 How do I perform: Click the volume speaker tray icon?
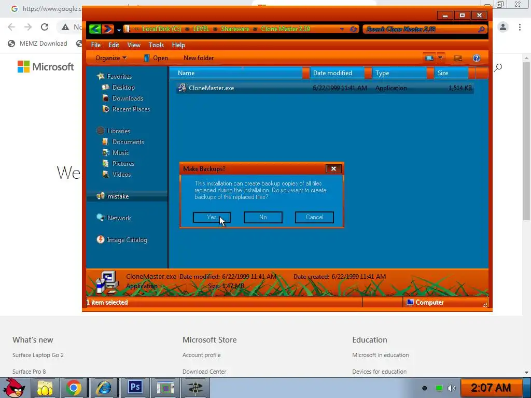(x=451, y=388)
